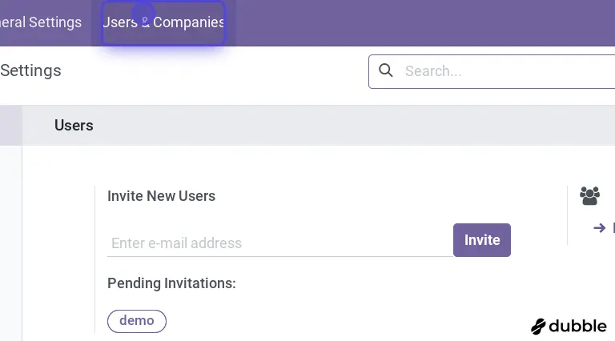The image size is (615, 341).
Task: Open the General Settings menu
Action: click(40, 22)
